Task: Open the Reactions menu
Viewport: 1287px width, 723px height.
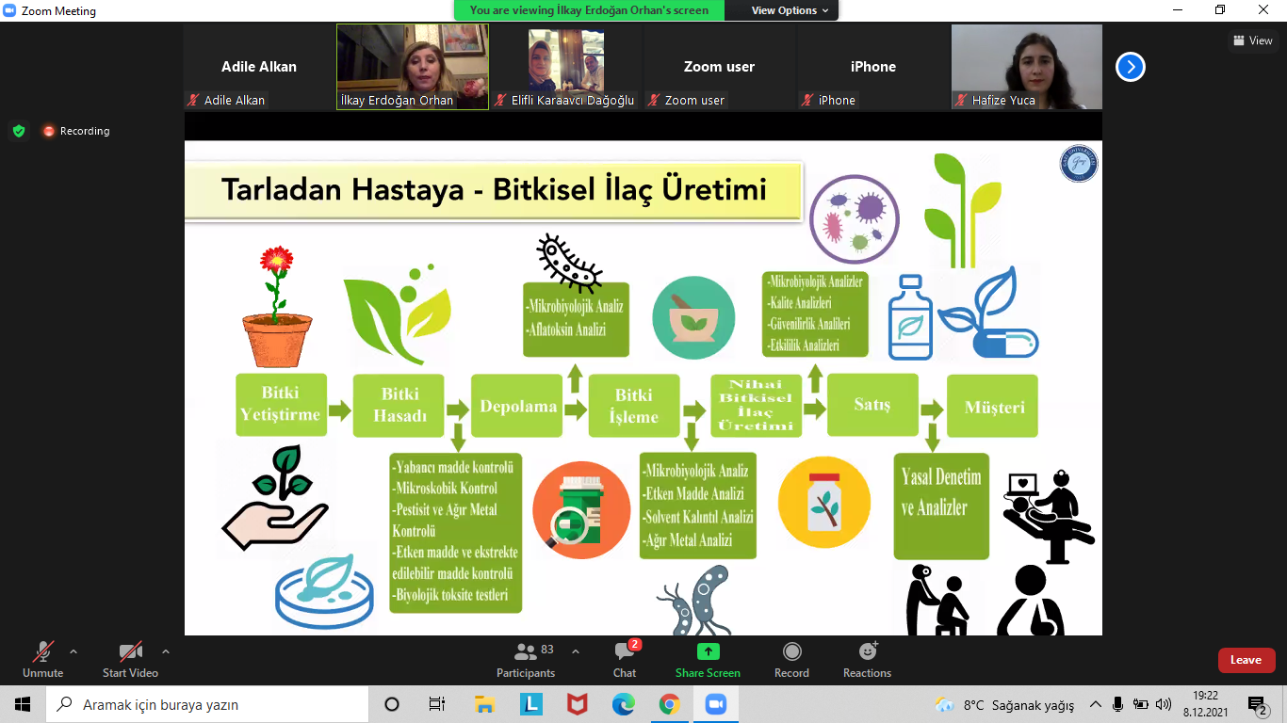Action: 867,659
